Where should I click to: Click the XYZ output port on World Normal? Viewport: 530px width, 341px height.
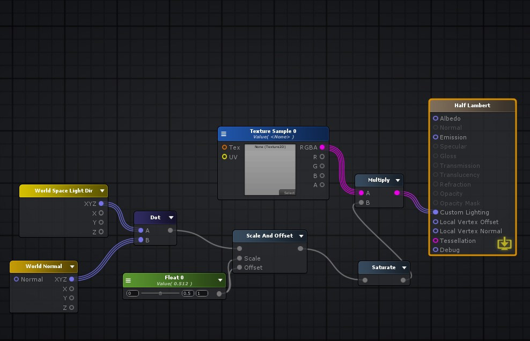(72, 279)
